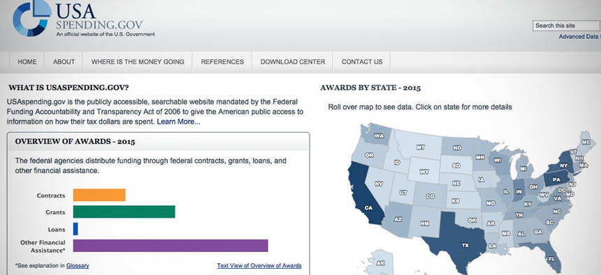Choose Pennsylvania on the state map

(556, 179)
